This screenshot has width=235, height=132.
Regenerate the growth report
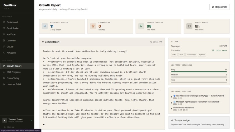[x=220, y=7]
